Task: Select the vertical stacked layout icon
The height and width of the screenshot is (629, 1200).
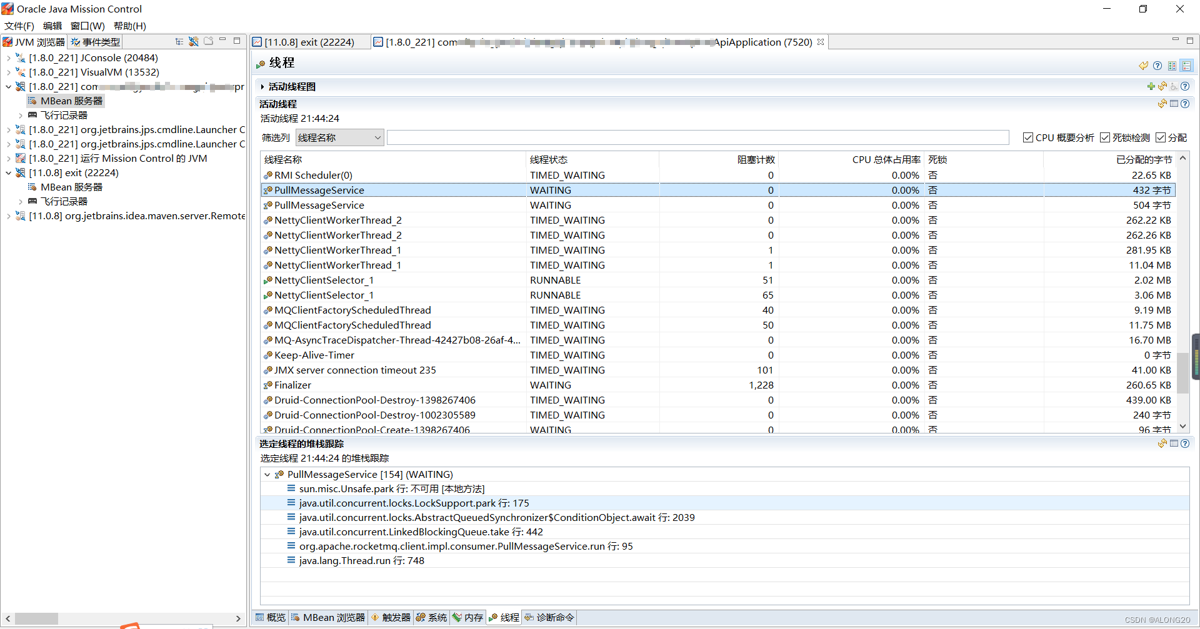Action: [x=1187, y=66]
